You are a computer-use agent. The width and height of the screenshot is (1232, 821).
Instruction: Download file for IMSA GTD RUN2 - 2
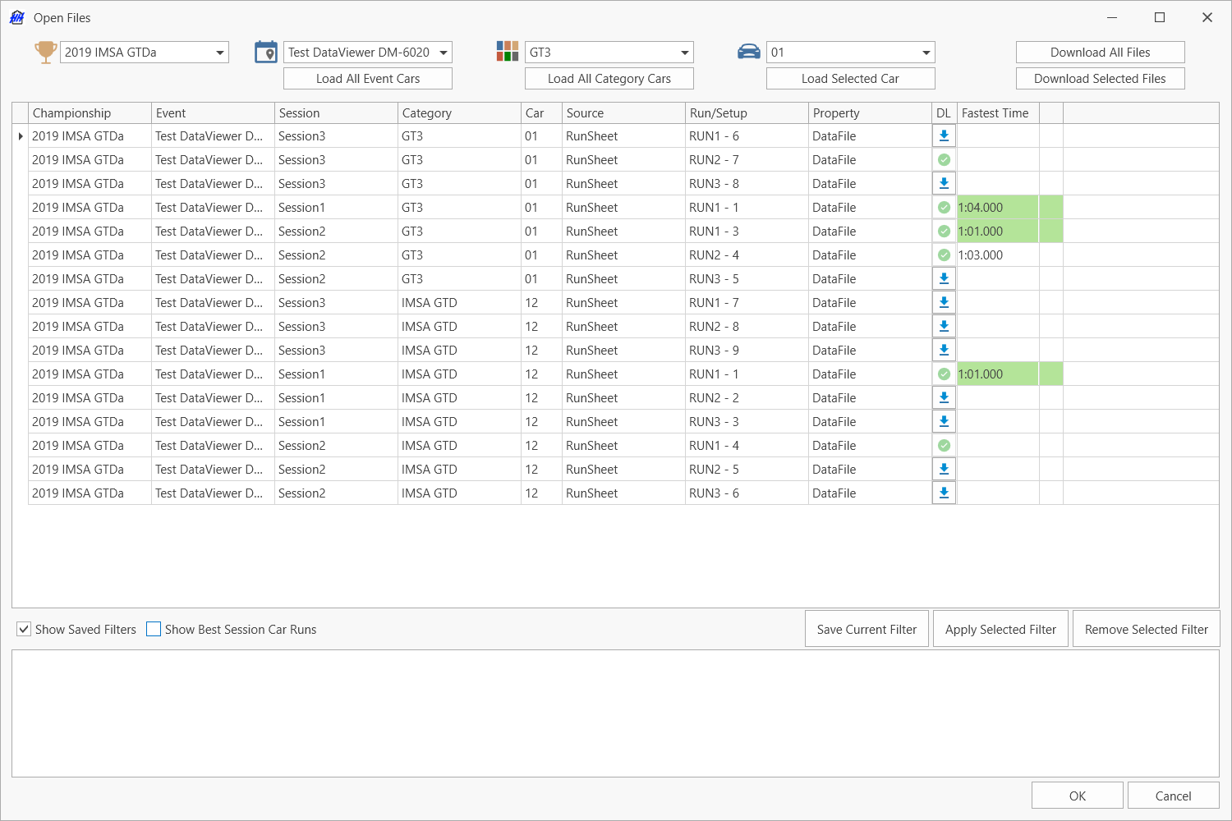coord(945,397)
